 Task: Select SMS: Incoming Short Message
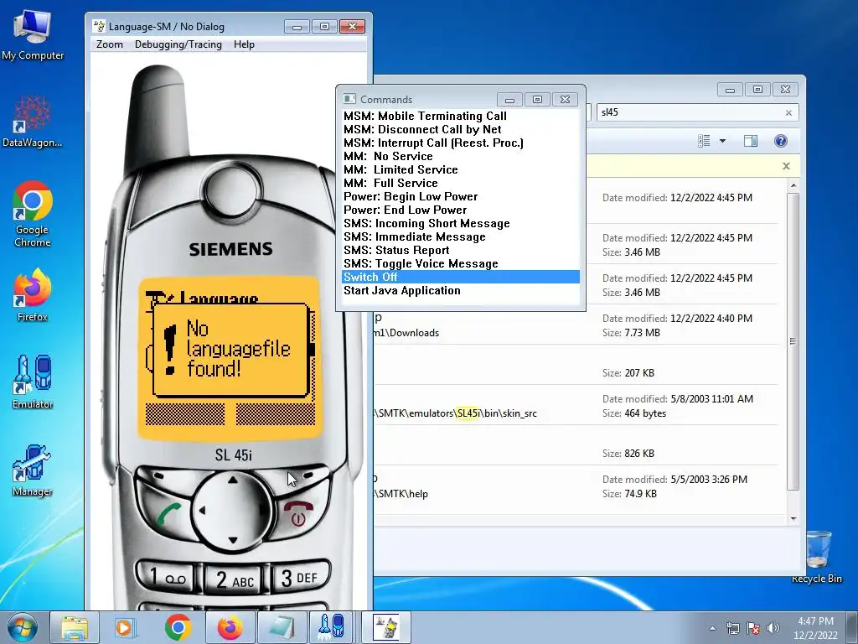pos(461,223)
